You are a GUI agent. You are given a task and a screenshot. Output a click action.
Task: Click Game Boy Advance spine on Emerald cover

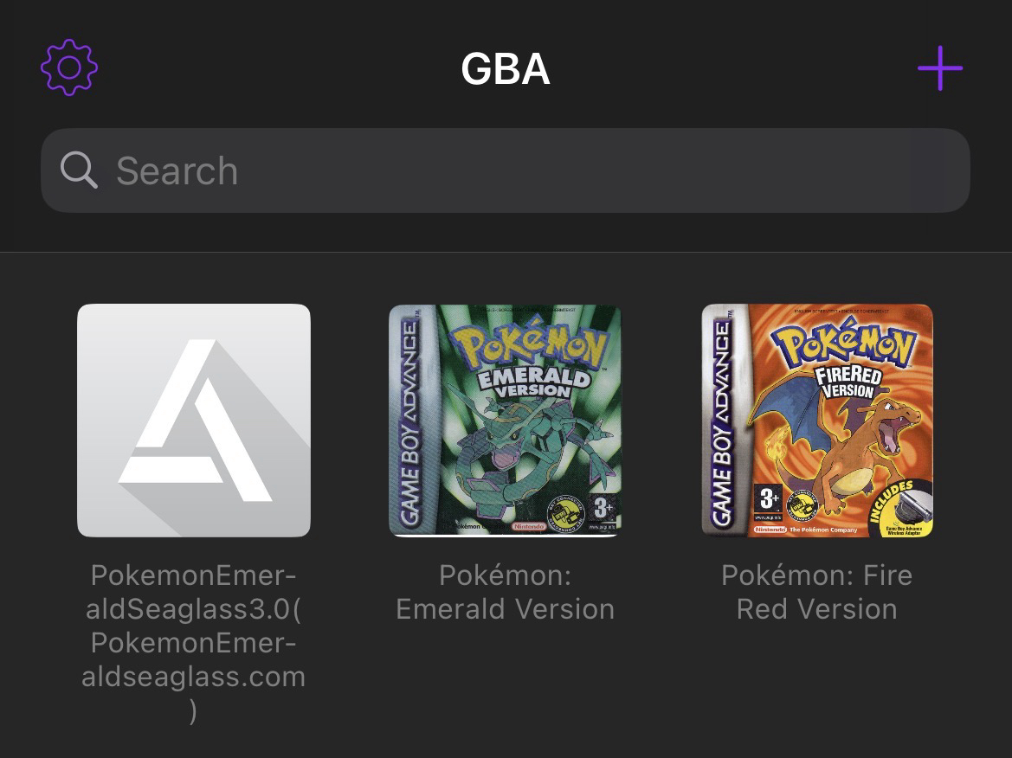[407, 421]
